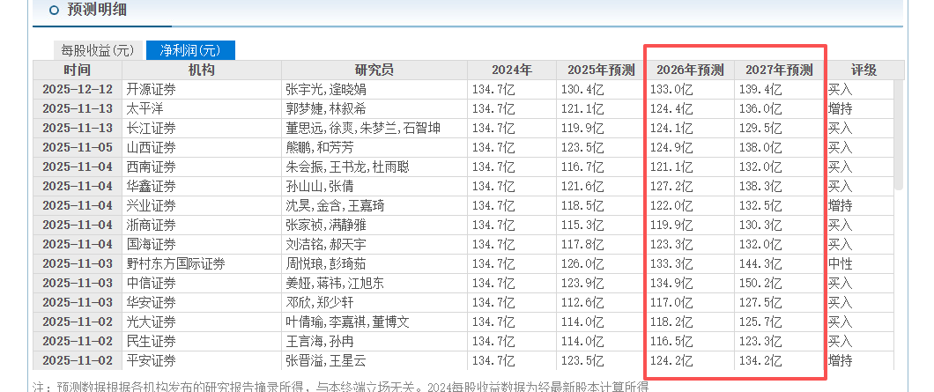Click 2027 forecast value 123.3亿
Viewport: 934px width, 392px height.
coord(760,342)
